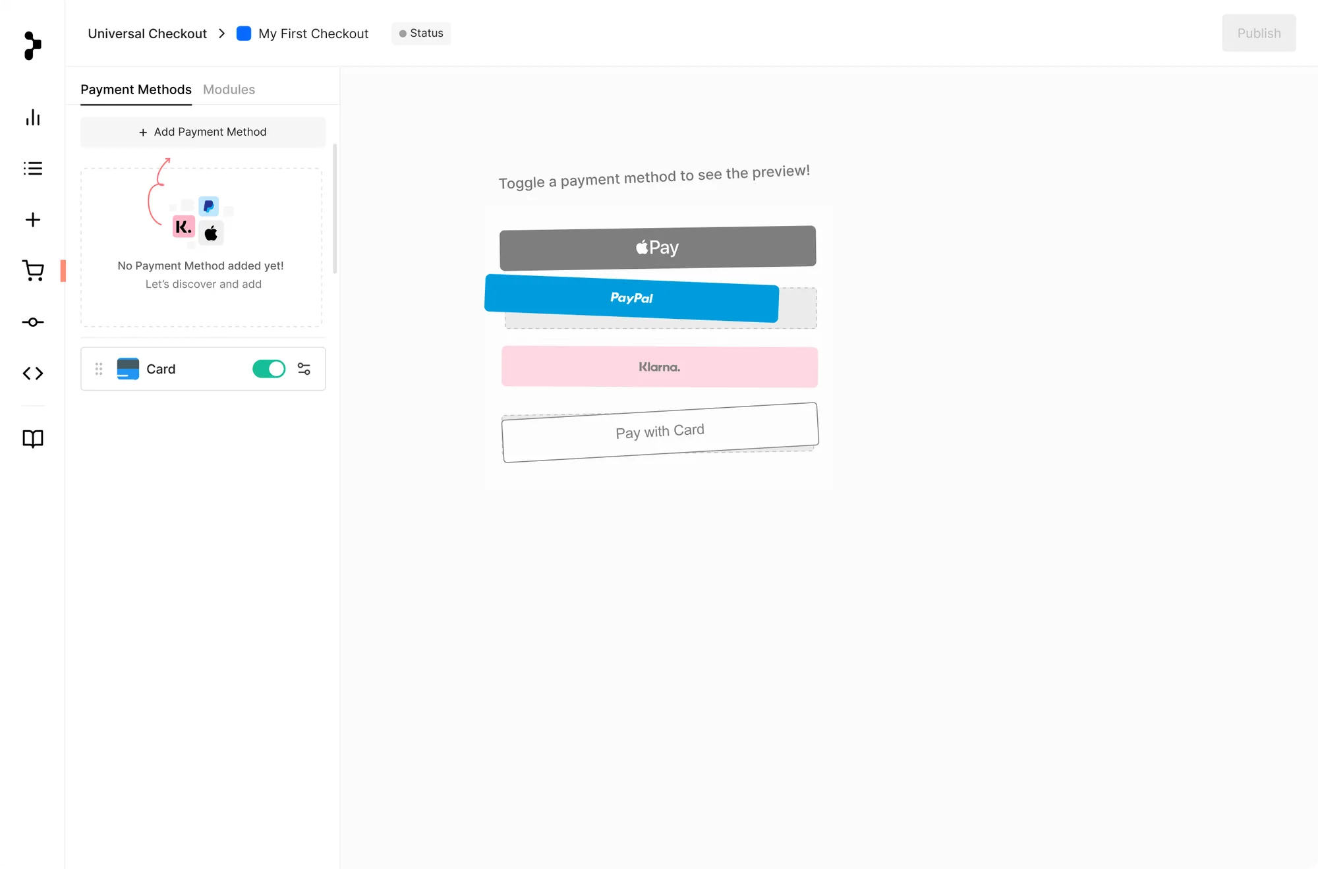Click the cart icon in sidebar
Image resolution: width=1318 pixels, height=869 pixels.
[32, 271]
